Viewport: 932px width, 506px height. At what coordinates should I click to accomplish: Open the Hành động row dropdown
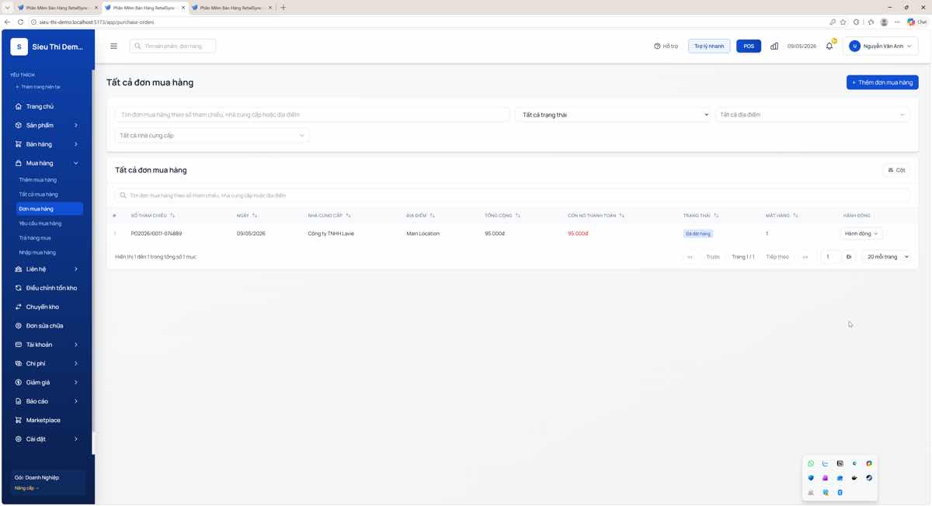click(x=861, y=234)
